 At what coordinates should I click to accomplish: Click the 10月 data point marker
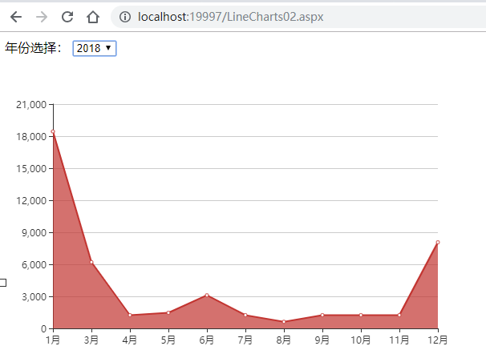click(361, 315)
